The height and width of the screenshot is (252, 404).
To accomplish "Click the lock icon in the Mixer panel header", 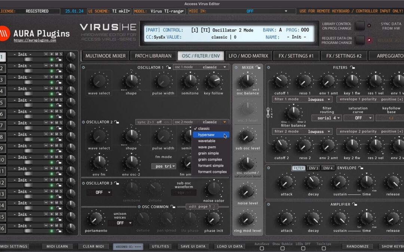I will (258, 68).
